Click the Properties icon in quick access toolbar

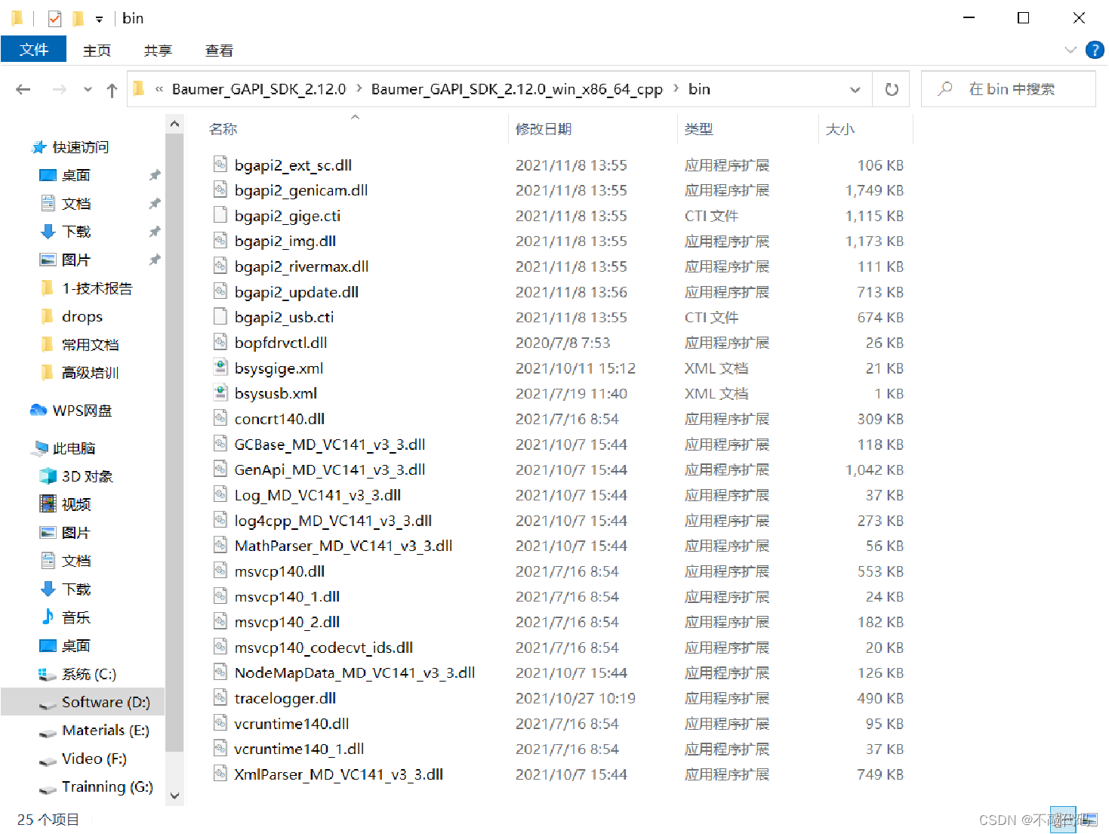click(x=54, y=17)
